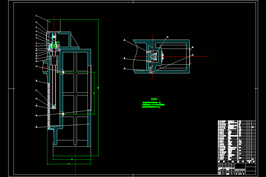Select the horizontal red centerline of the right section view
This screenshot has width=266, height=177.
(x=172, y=56)
